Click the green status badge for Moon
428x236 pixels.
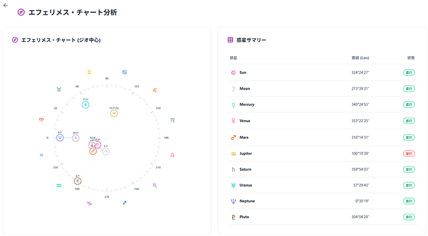[x=409, y=89]
